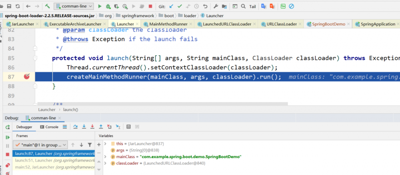400x175 pixels.
Task: Stop the process with red square toolbar icon
Action: 150,6
